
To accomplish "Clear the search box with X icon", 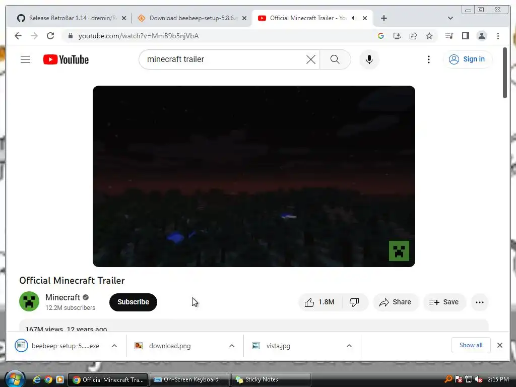I will tap(310, 59).
